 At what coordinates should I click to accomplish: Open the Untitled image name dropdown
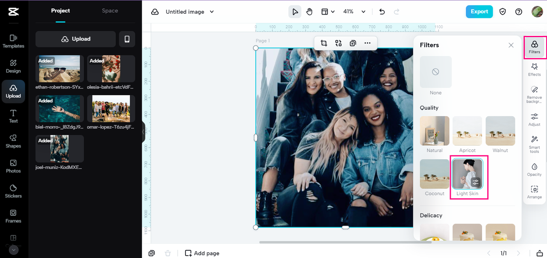[x=190, y=12]
